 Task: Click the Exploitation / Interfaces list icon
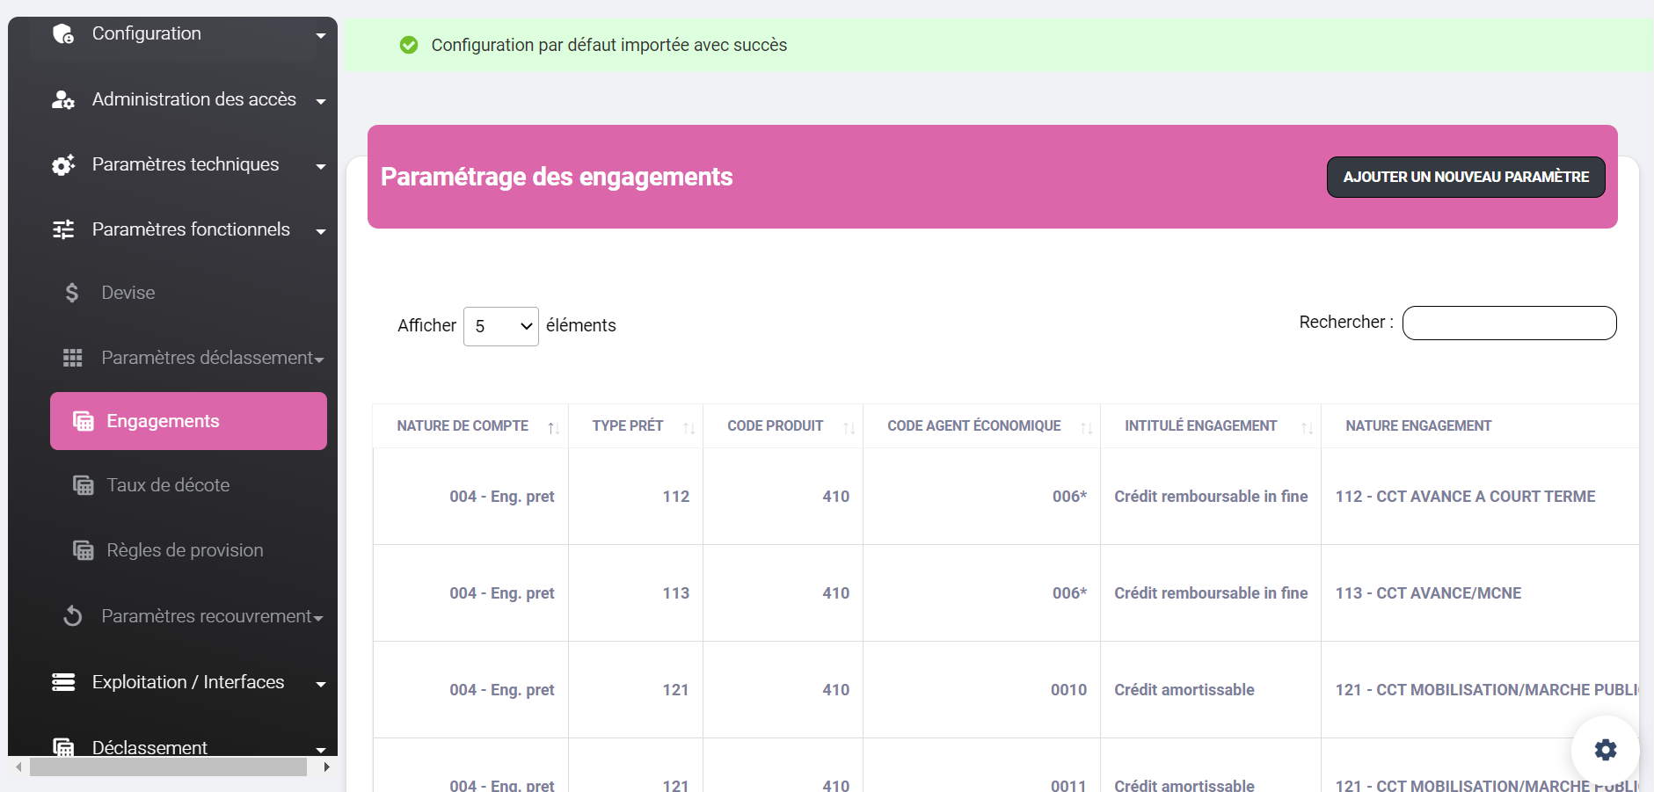pyautogui.click(x=63, y=682)
